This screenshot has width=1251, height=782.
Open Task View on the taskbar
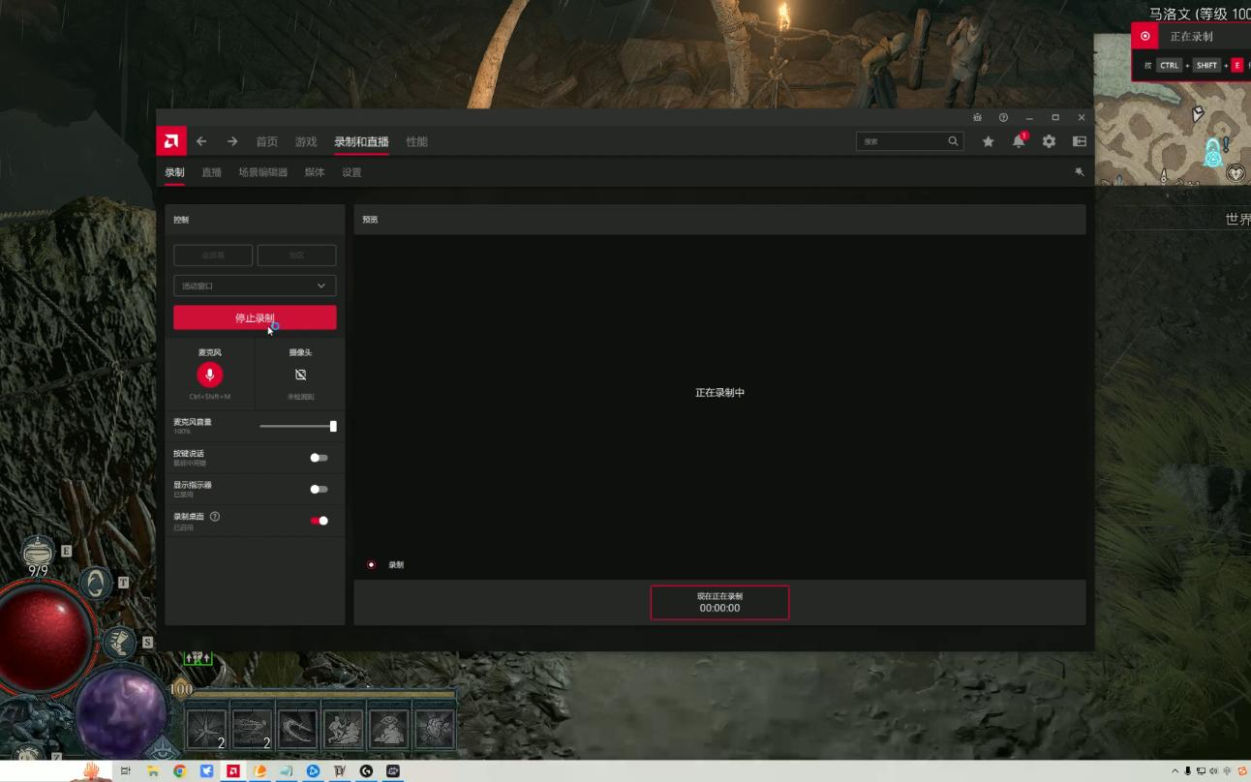point(126,771)
